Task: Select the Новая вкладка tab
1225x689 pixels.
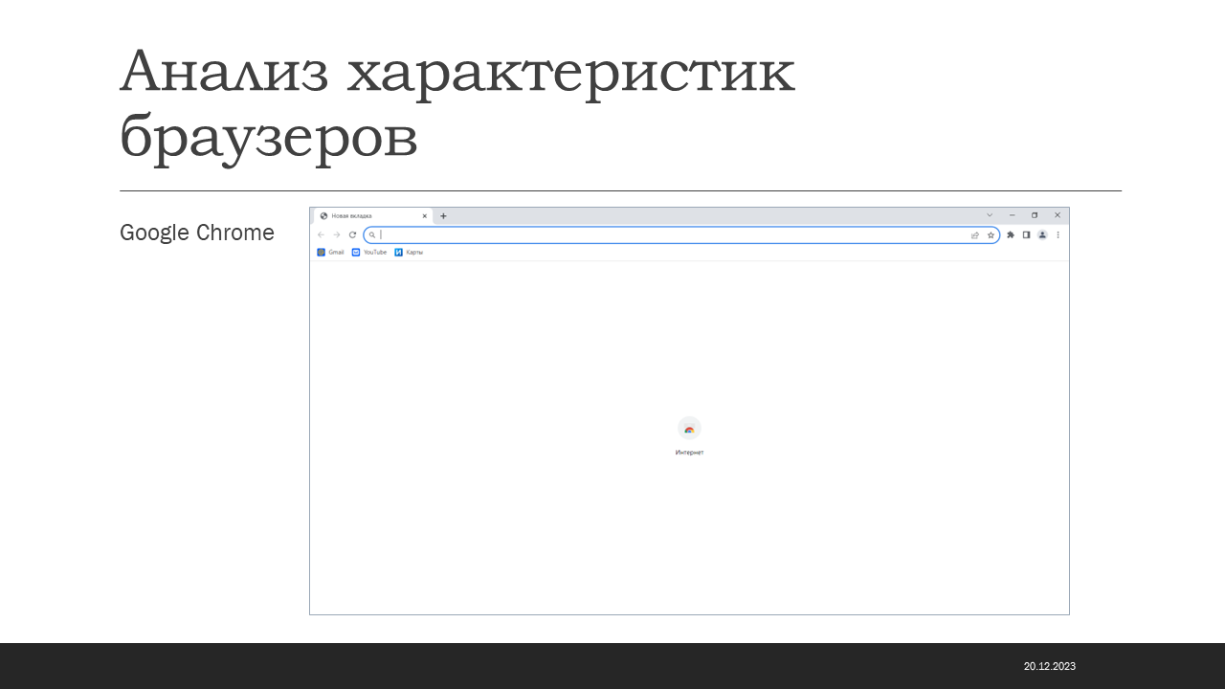Action: (x=373, y=216)
